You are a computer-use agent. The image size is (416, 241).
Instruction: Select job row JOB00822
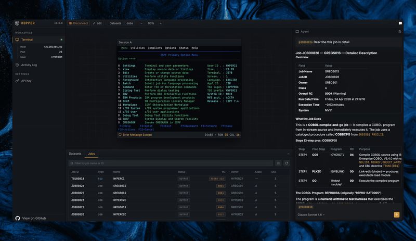[179, 207]
